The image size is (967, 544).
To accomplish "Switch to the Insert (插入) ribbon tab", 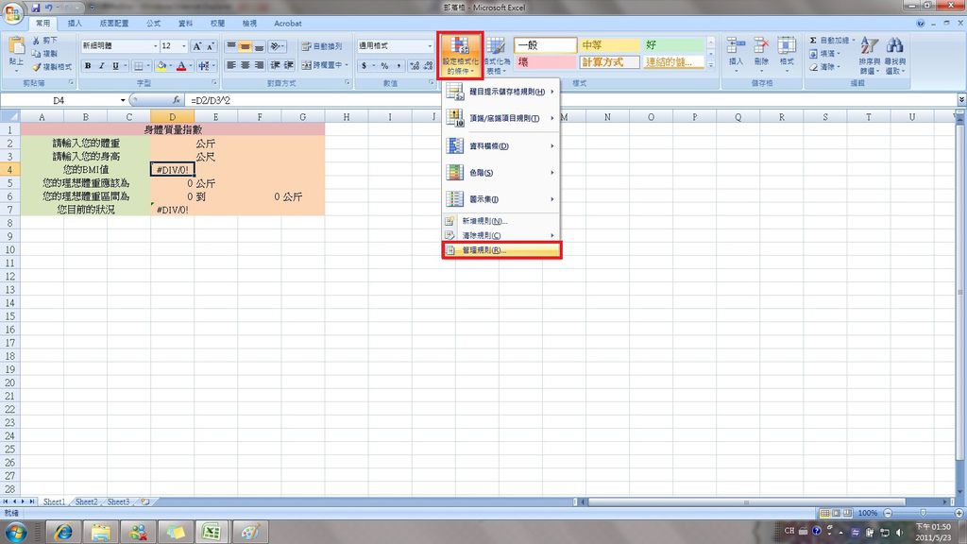I will click(75, 24).
